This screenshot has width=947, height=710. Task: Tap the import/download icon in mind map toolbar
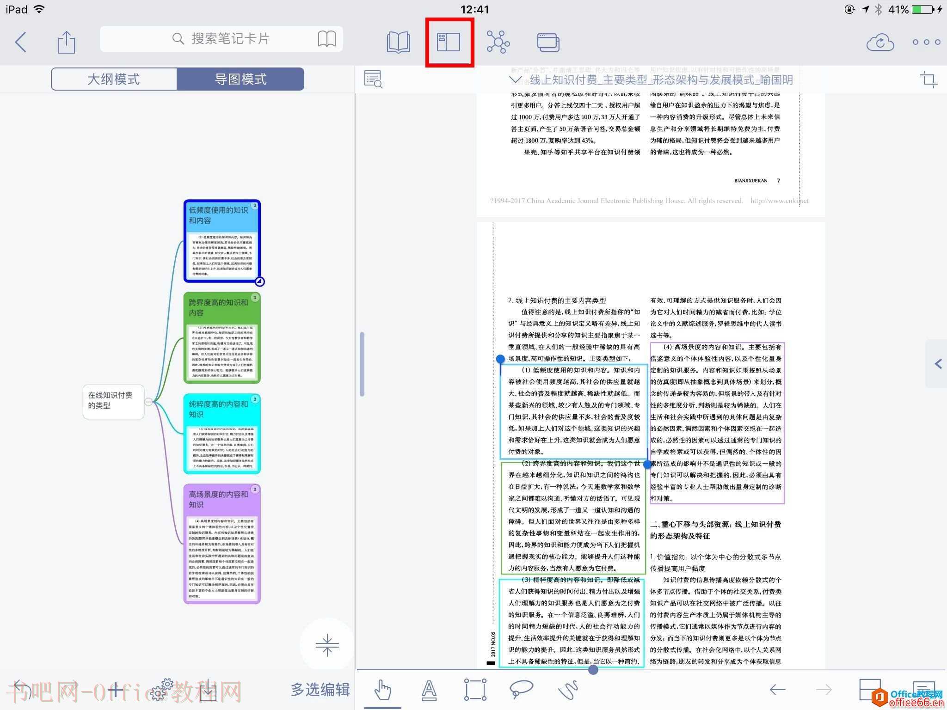[209, 690]
